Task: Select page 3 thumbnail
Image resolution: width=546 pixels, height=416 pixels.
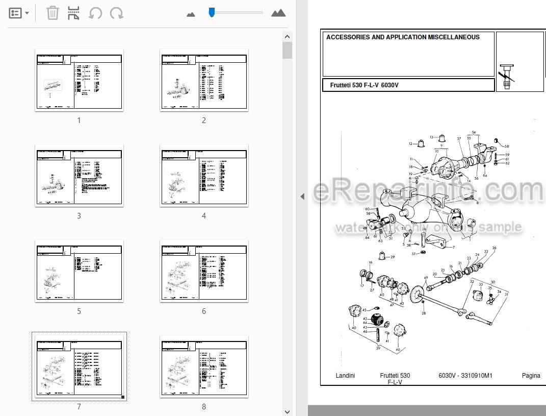Action: (x=80, y=176)
